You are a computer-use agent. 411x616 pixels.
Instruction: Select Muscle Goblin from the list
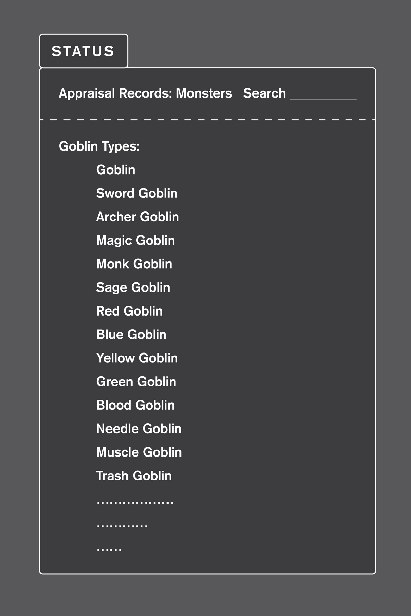139,452
